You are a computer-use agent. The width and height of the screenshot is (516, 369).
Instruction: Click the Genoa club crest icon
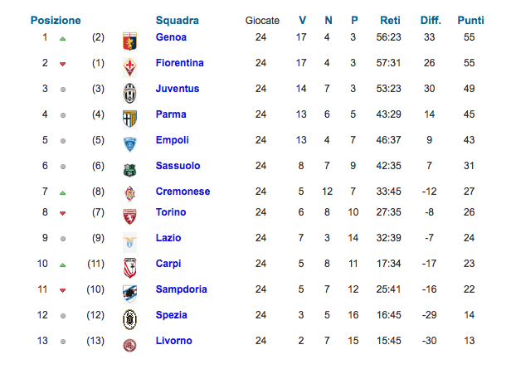tap(129, 38)
